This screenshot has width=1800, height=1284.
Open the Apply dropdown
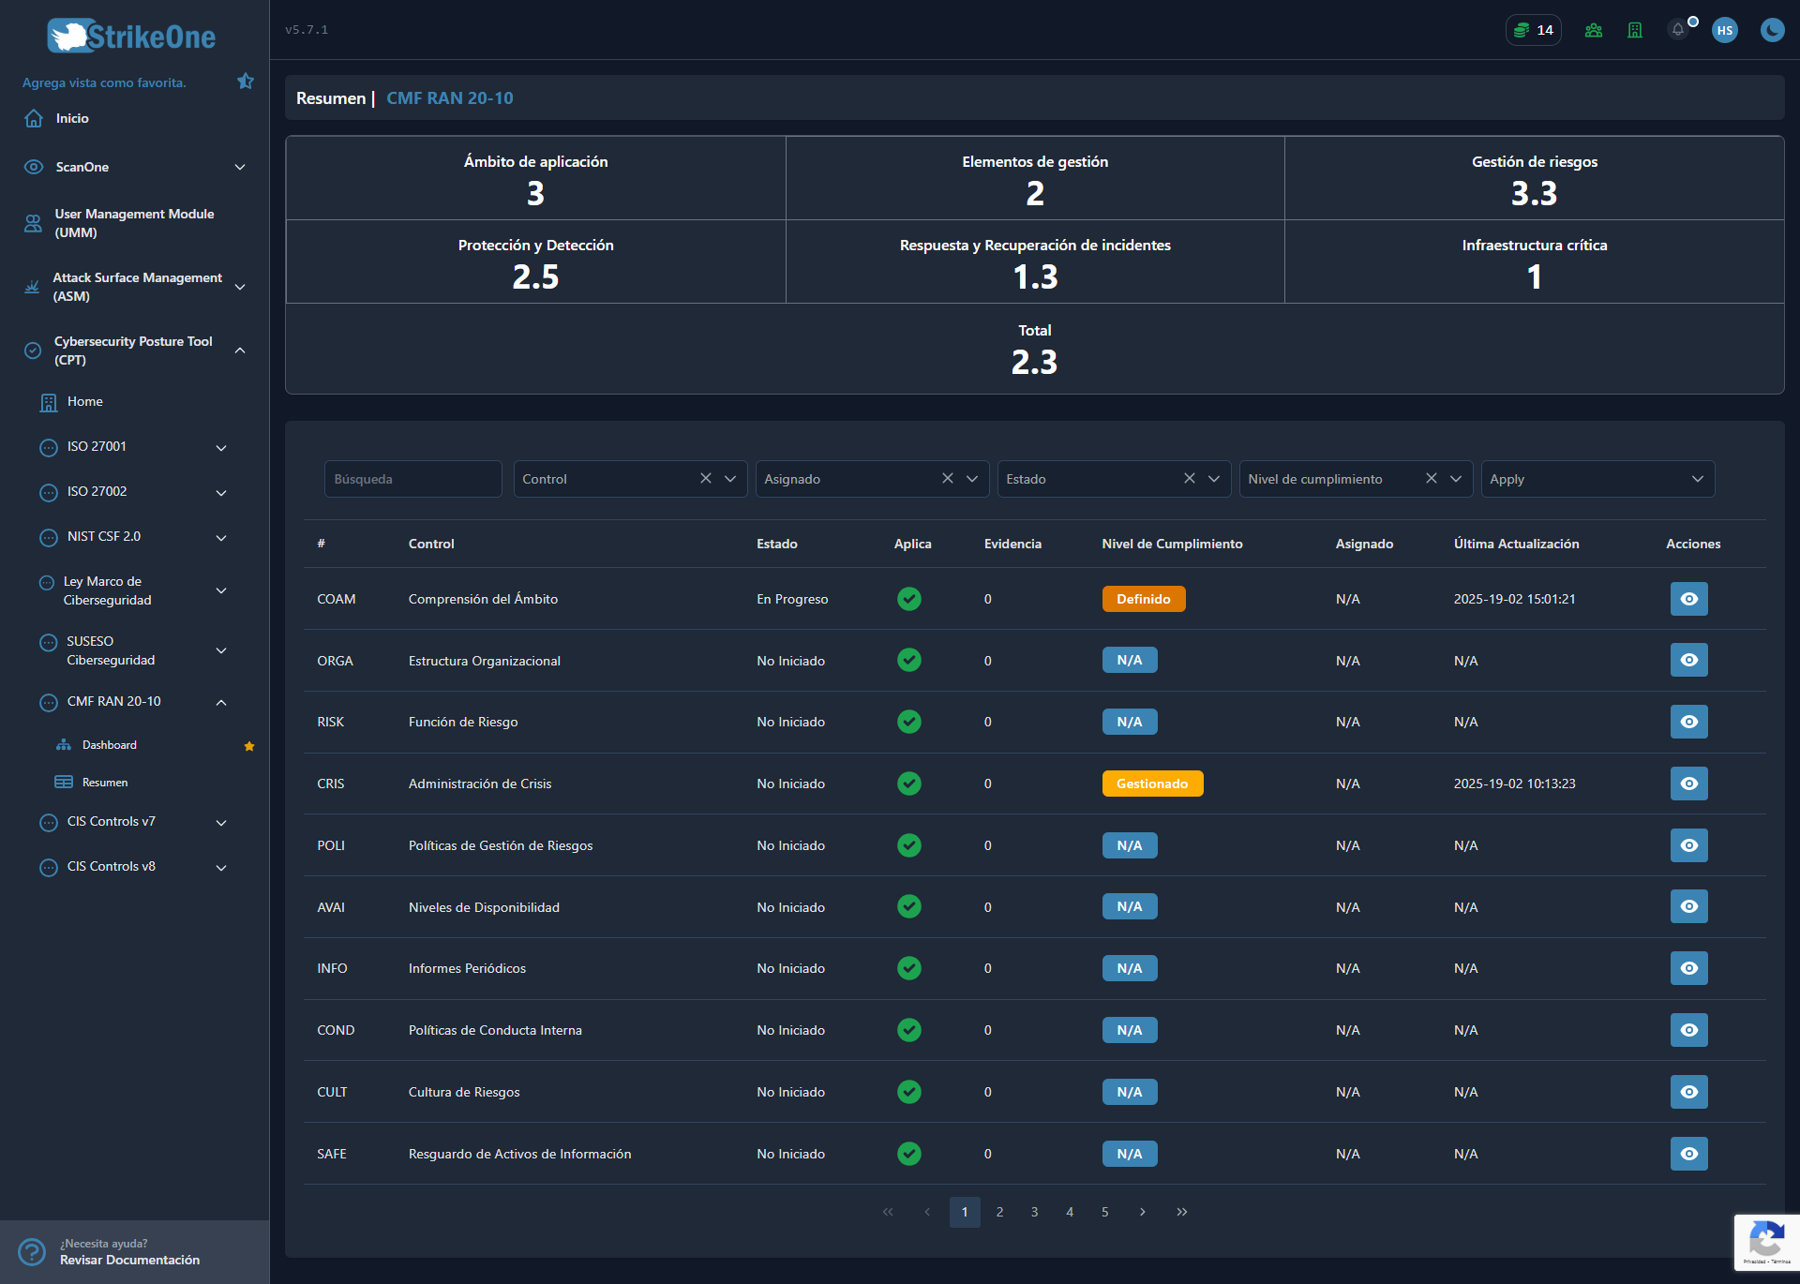[x=1598, y=479]
